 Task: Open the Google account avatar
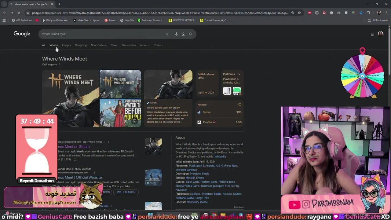(381, 34)
